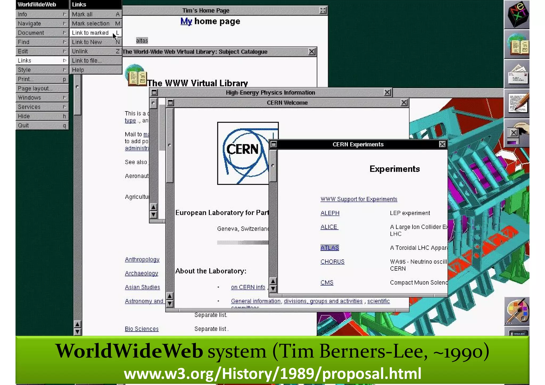Open Help in Links menu
The image size is (545, 385).
96,70
